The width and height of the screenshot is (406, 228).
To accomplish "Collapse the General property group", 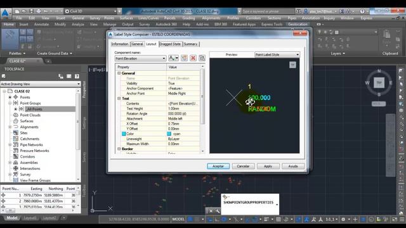I will click(x=119, y=73).
